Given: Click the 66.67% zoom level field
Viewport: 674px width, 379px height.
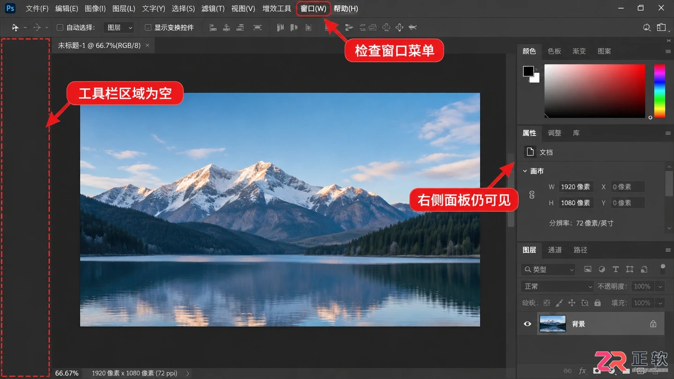Looking at the screenshot, I should coord(67,373).
